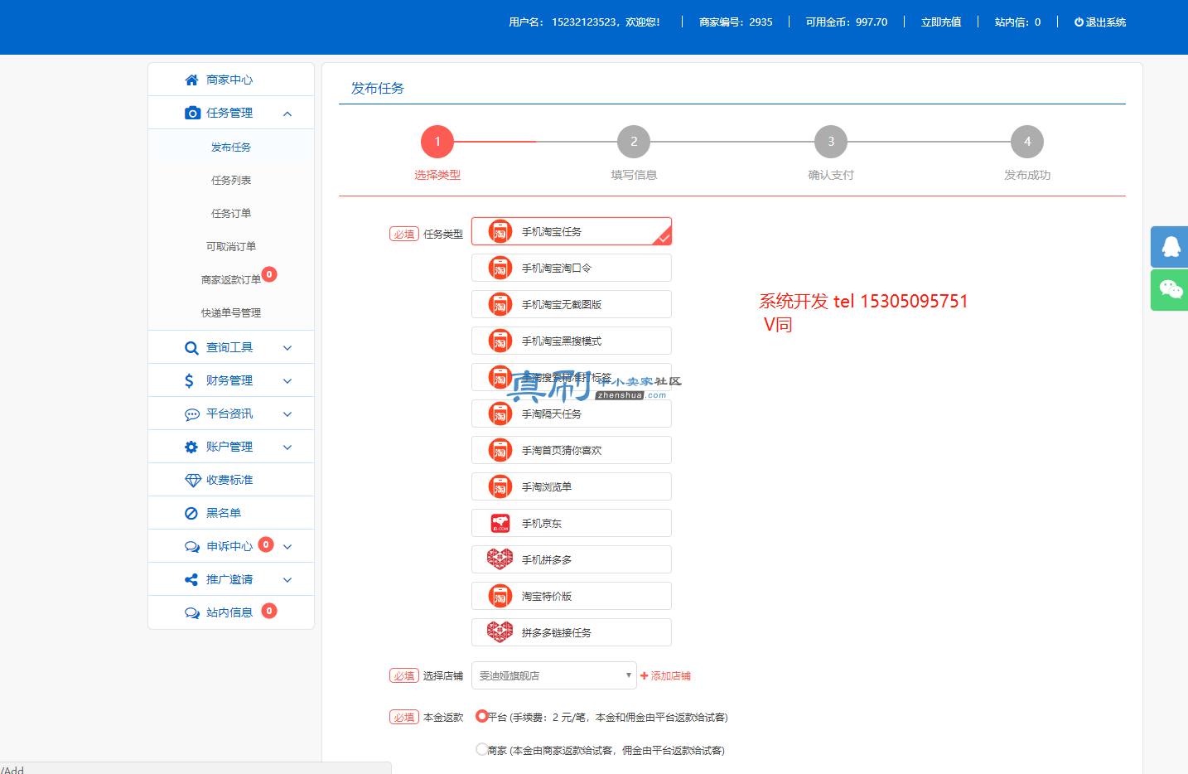Click the 商家编号: 2935 text
Image resolution: width=1188 pixels, height=774 pixels.
tap(736, 22)
